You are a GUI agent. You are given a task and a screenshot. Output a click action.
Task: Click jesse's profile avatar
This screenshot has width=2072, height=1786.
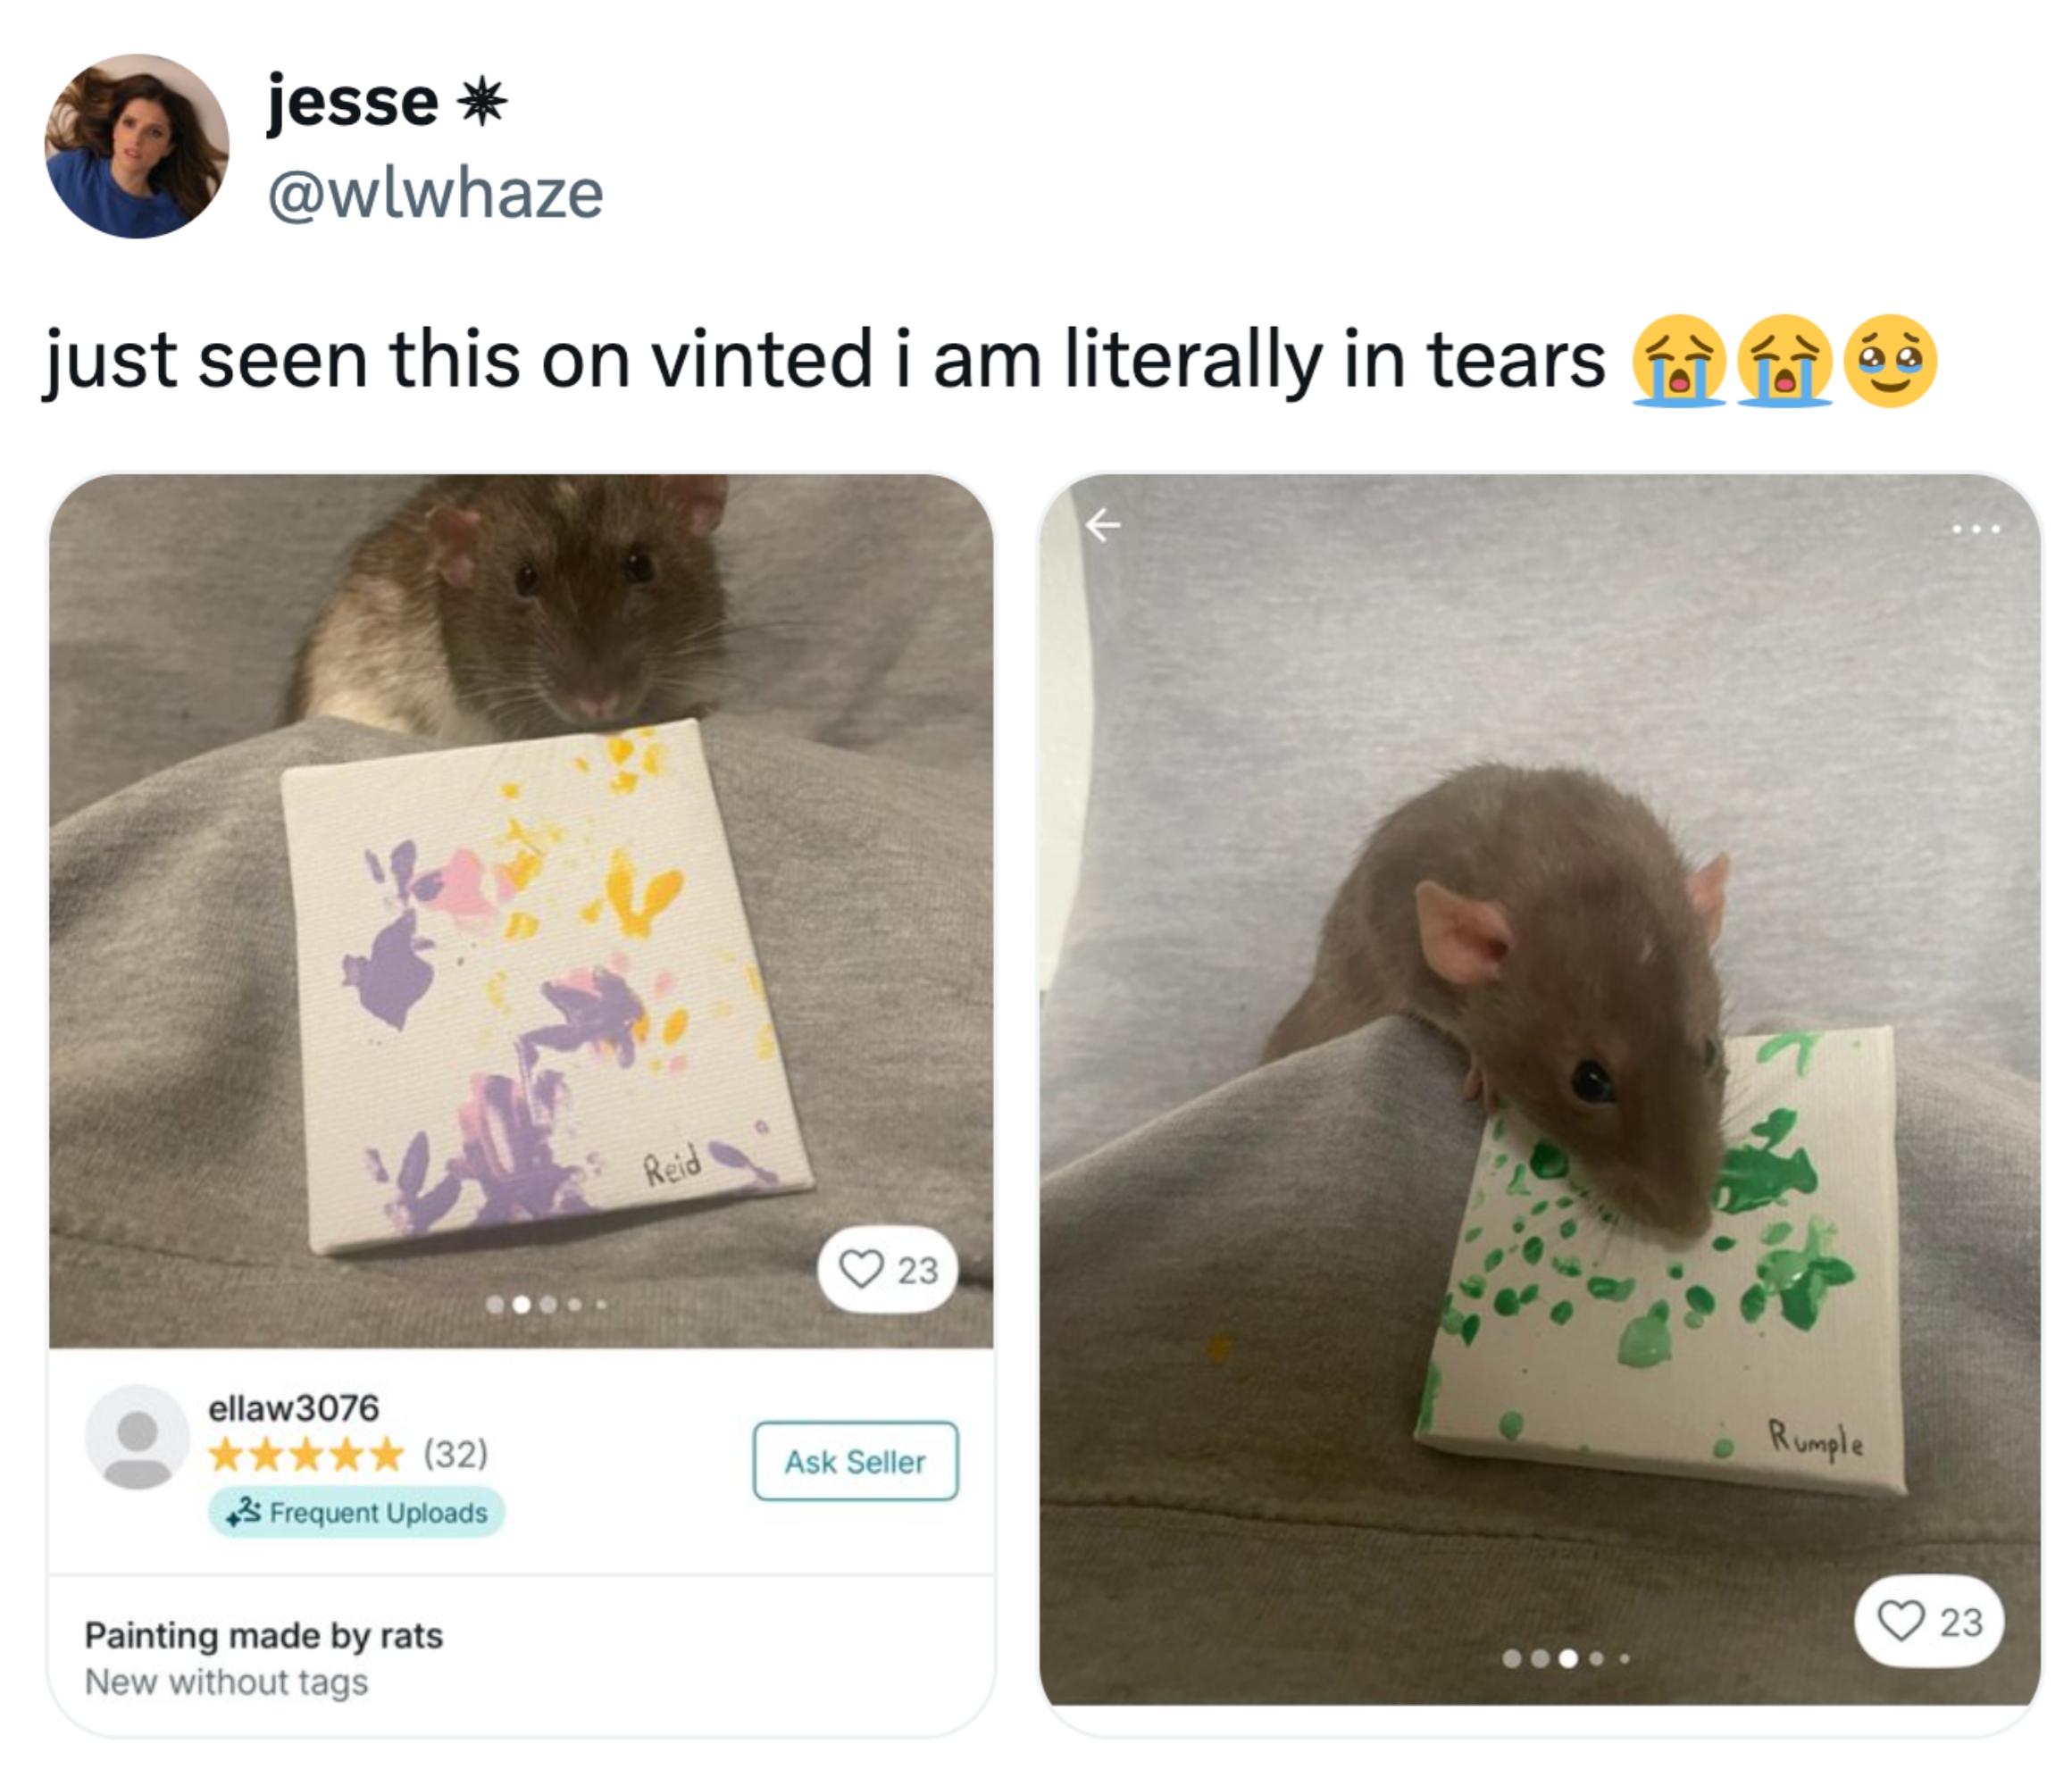click(x=137, y=146)
